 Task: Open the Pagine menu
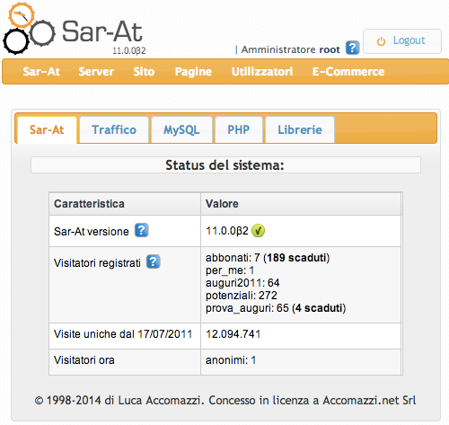(193, 72)
